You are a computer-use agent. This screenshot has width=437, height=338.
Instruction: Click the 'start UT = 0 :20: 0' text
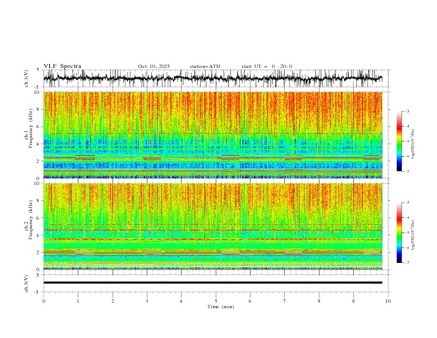coord(267,66)
